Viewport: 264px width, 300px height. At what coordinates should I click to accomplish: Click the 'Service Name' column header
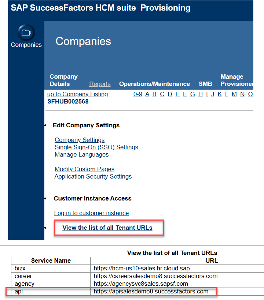coord(51,260)
